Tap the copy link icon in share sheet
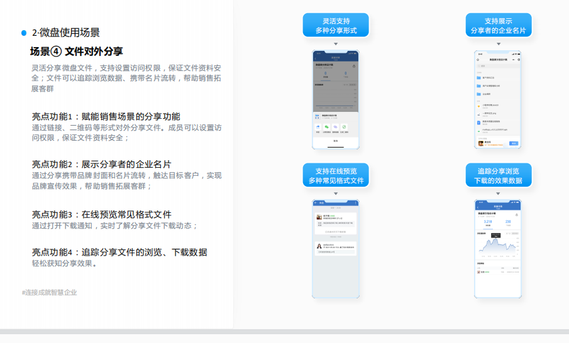 tap(336, 128)
